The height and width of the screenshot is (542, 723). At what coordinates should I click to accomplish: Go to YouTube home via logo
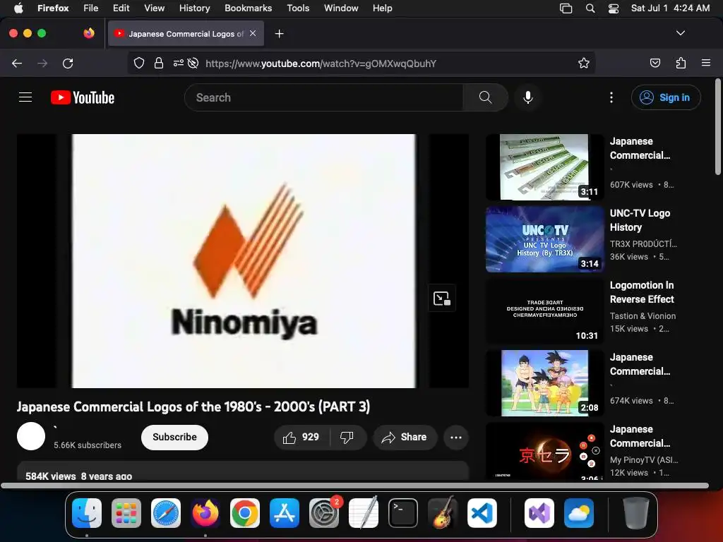coord(83,97)
